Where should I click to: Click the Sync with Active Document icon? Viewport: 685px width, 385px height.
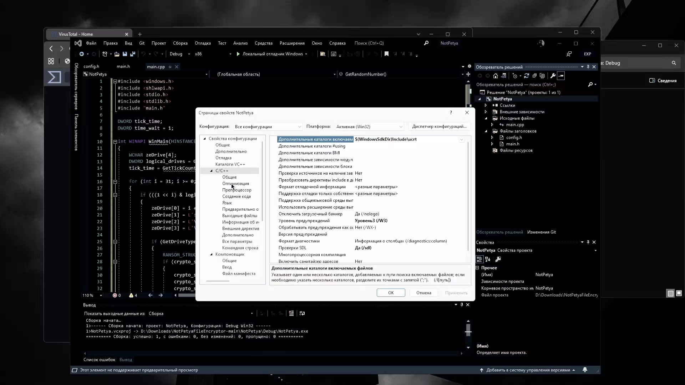coord(527,76)
